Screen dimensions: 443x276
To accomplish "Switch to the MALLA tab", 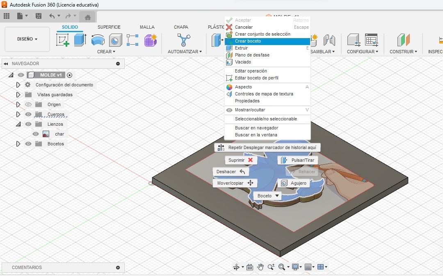I will (147, 27).
